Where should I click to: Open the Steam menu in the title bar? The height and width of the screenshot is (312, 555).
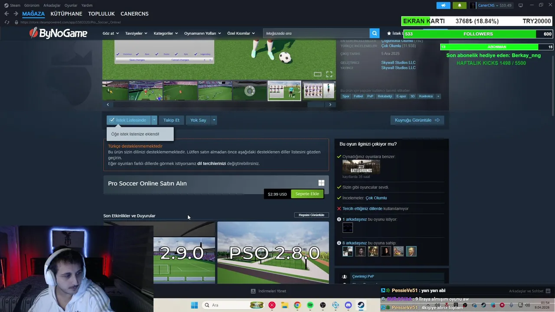point(12,5)
